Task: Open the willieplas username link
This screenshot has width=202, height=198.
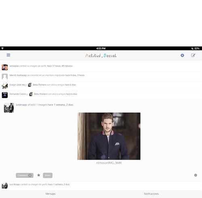Action: (14, 66)
